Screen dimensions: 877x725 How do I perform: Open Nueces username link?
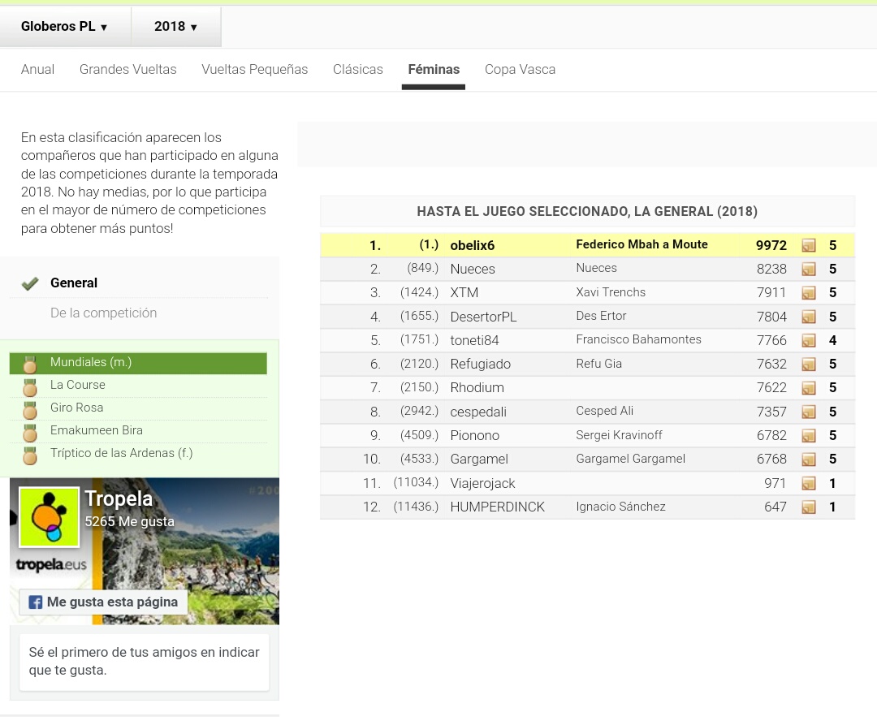click(x=473, y=269)
